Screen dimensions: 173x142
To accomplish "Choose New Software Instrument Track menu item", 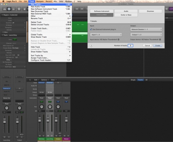I will point(50,9).
